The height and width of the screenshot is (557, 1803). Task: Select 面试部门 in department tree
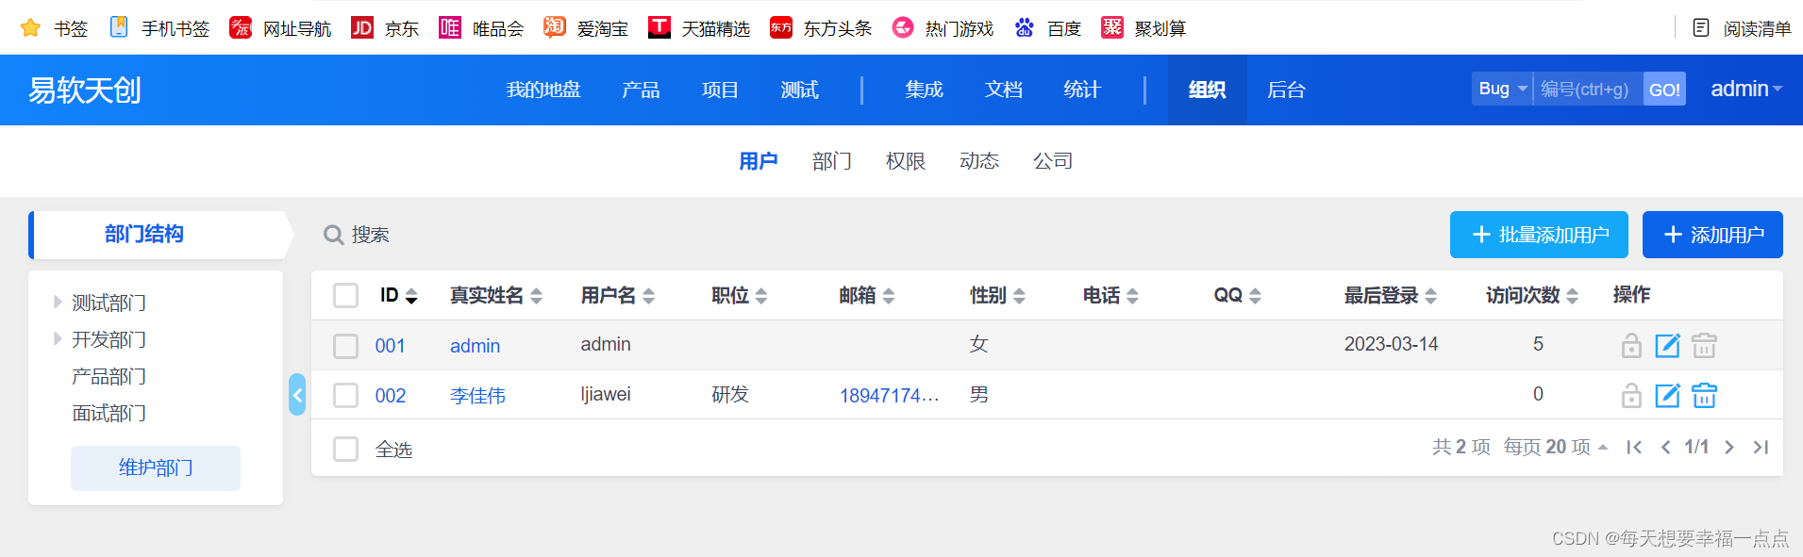(109, 413)
